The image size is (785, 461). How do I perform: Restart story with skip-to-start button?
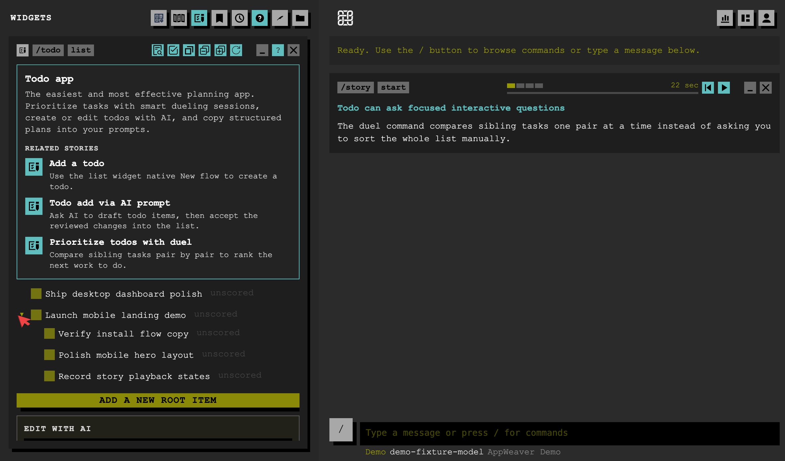pyautogui.click(x=708, y=88)
